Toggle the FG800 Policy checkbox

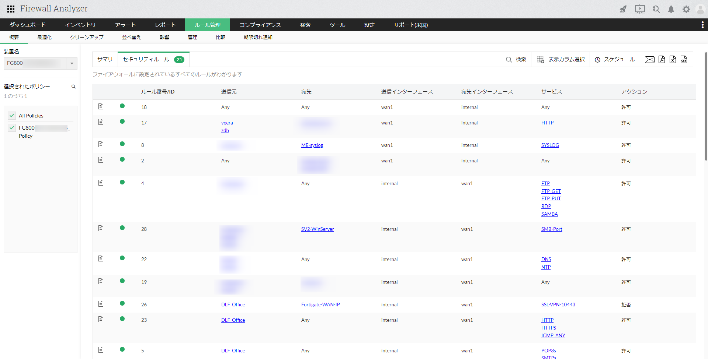12,128
